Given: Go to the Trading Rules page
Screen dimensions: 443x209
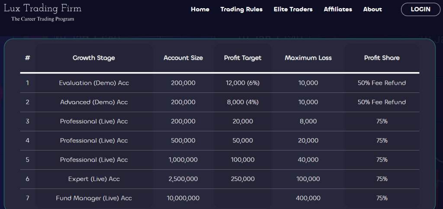Looking at the screenshot, I should 241,9.
